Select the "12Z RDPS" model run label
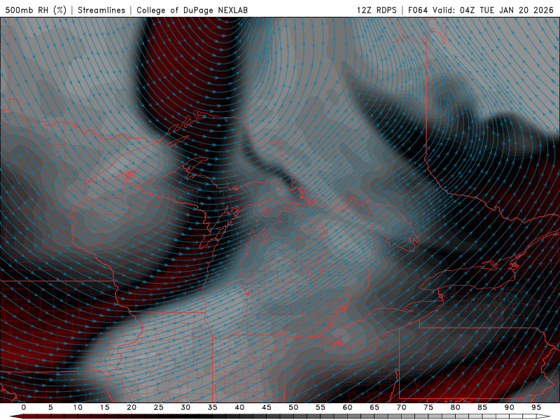 click(377, 10)
